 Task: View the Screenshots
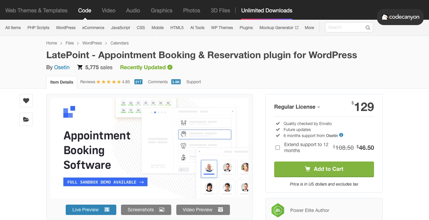pos(146,210)
